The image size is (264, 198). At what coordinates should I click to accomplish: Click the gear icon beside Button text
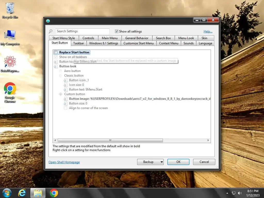(65, 89)
